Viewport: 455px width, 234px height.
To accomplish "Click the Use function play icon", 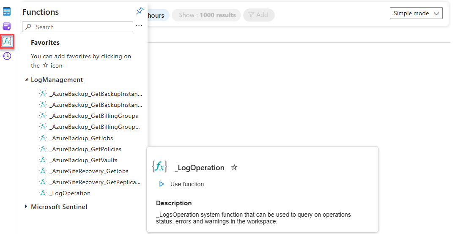I will [x=162, y=184].
